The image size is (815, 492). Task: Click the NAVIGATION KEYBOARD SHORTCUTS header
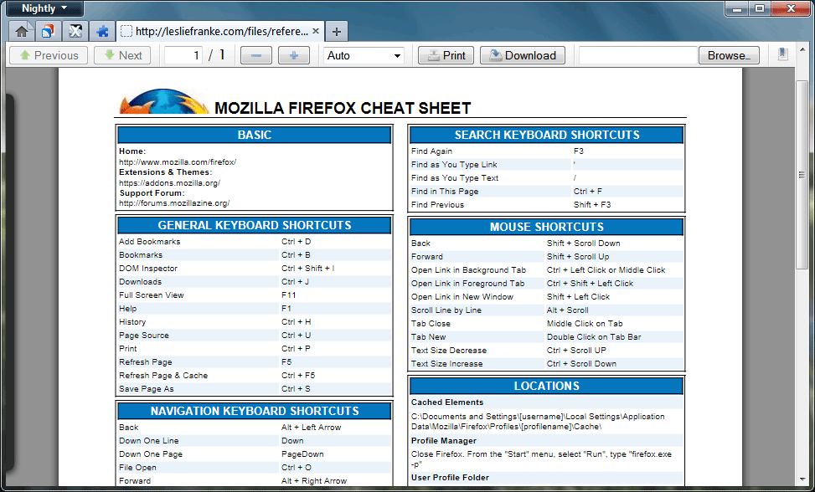click(x=254, y=411)
